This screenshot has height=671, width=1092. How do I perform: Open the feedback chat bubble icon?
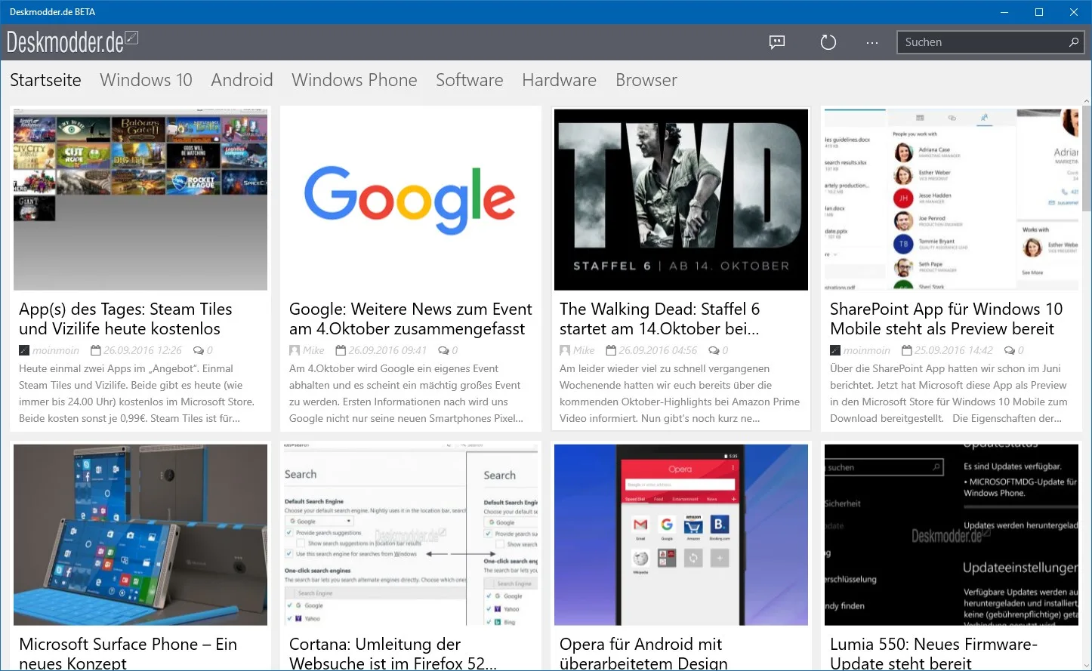coord(777,42)
